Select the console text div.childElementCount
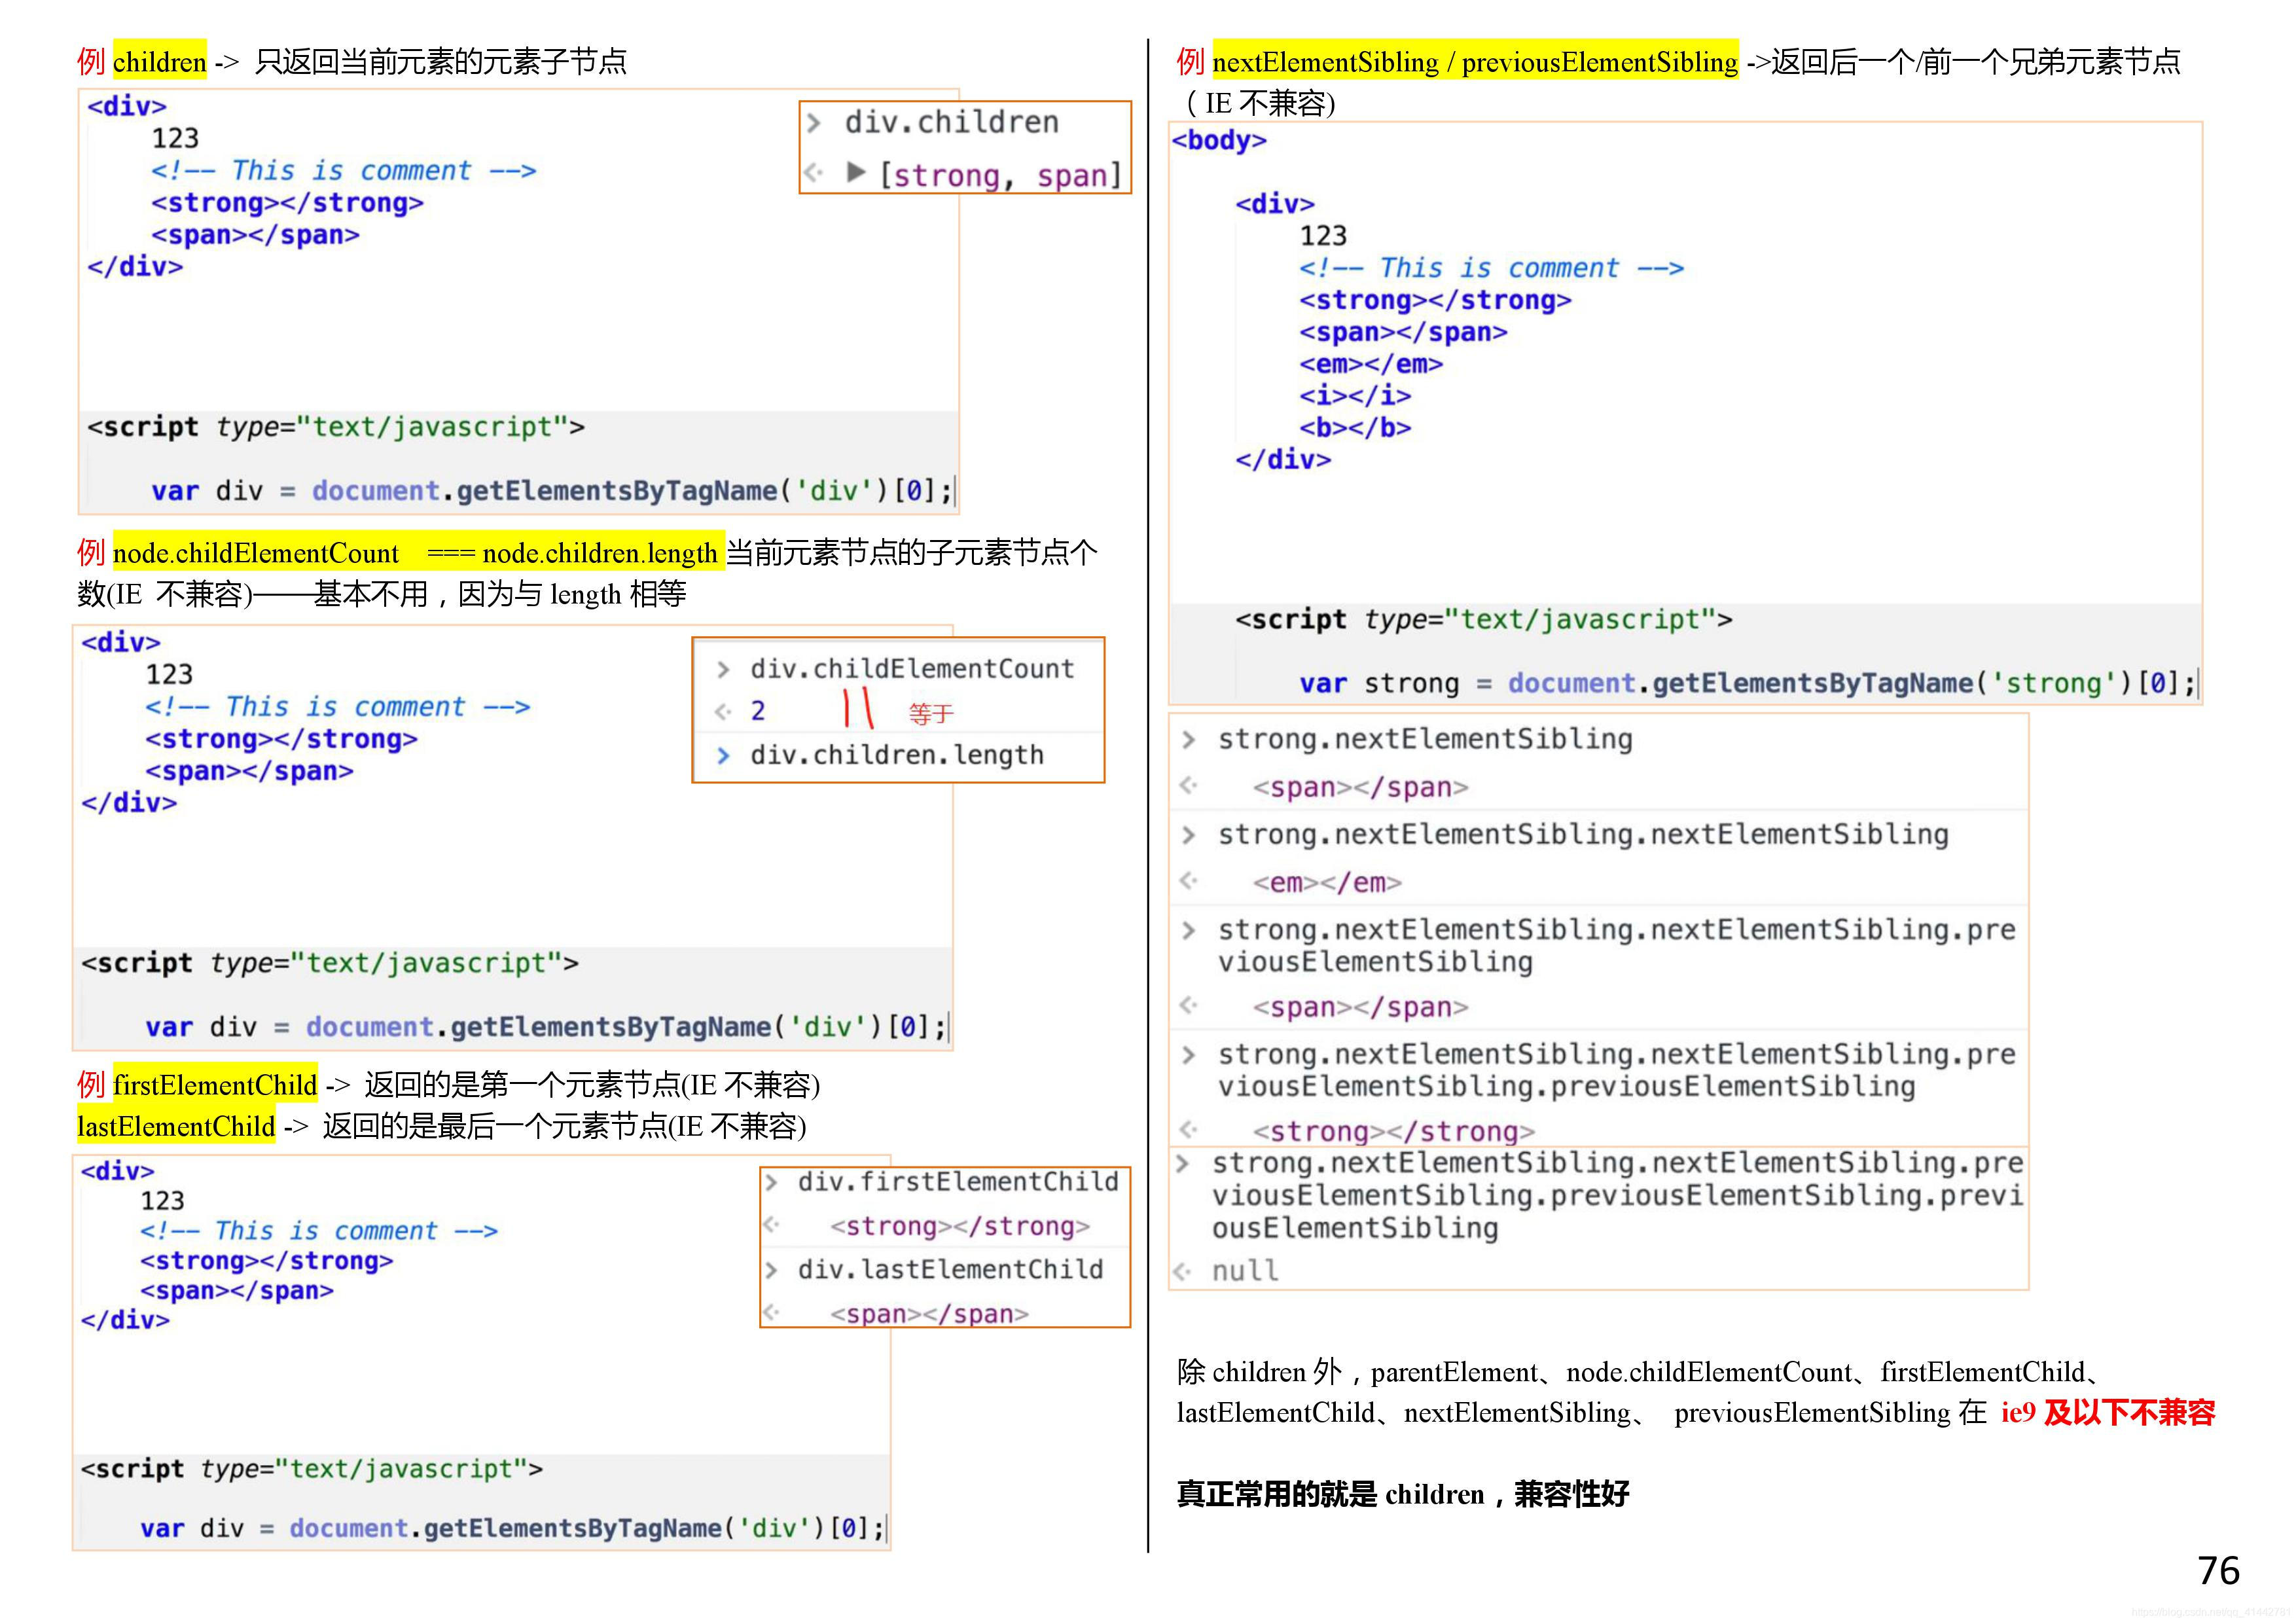This screenshot has height=1624, width=2296. [x=912, y=668]
